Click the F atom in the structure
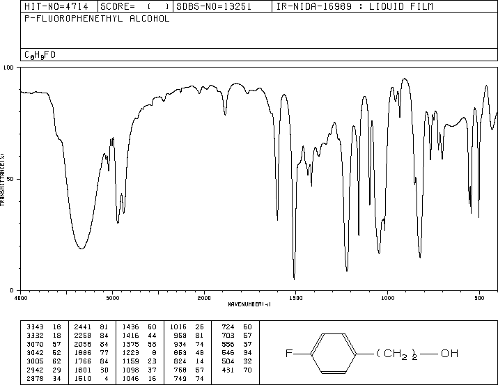The width and height of the screenshot is (498, 385). (x=288, y=353)
